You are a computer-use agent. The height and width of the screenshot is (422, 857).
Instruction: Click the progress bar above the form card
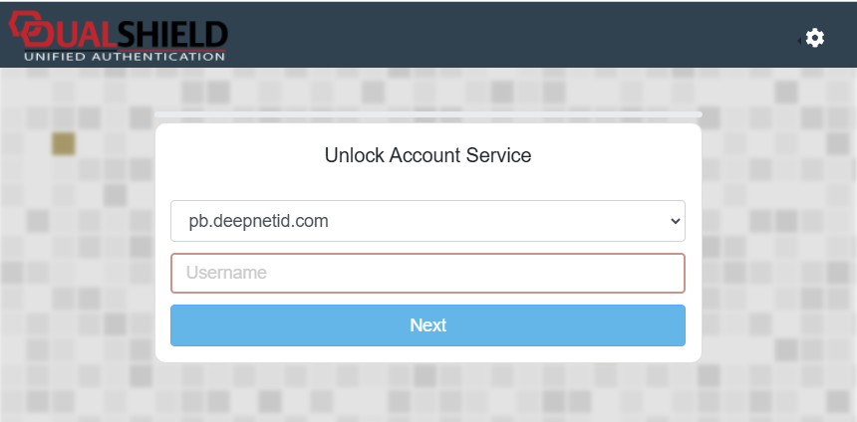pos(428,115)
